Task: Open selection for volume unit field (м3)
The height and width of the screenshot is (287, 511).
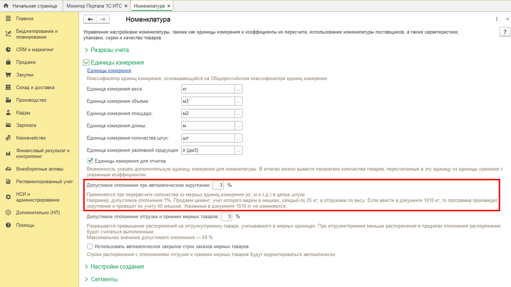Action: pyautogui.click(x=239, y=101)
